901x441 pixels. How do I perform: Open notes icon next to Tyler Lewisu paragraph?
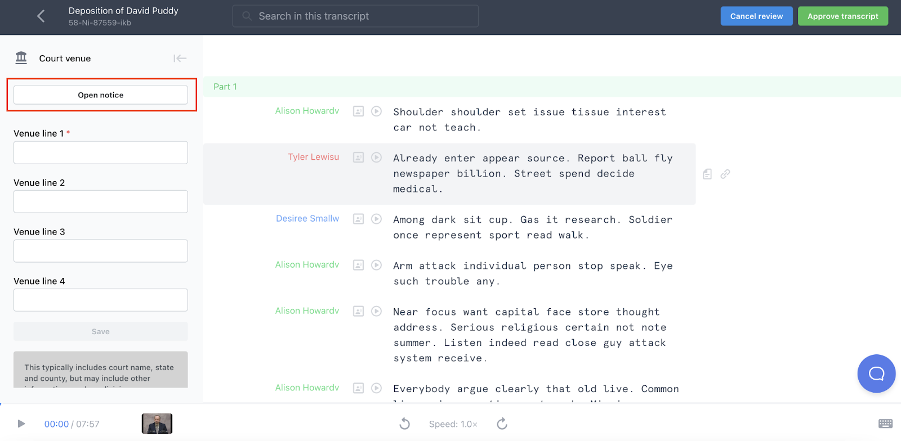tap(707, 174)
